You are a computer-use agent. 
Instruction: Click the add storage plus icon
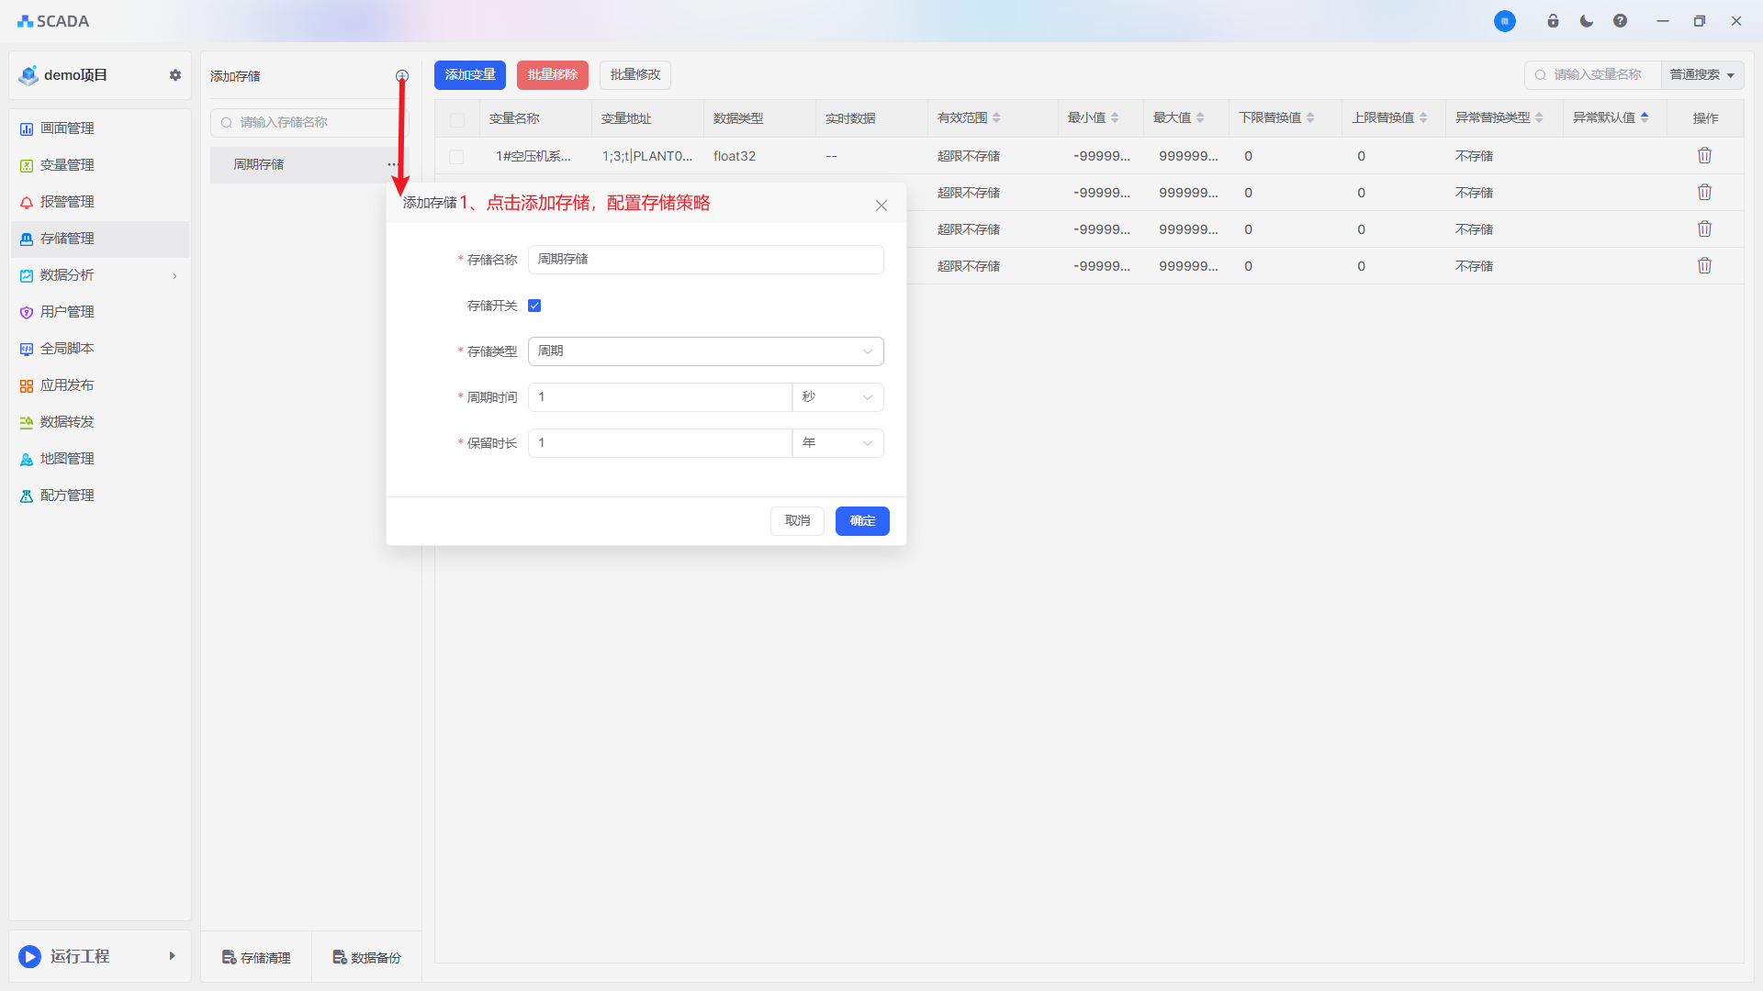(402, 76)
